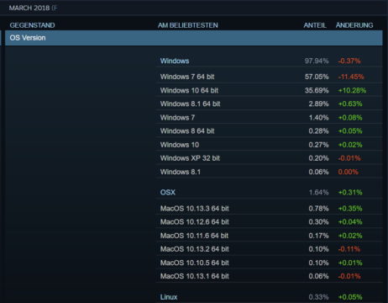Viewport: 388px width, 303px height.
Task: Select the Windows 8.1 64 bit row
Action: coord(270,104)
